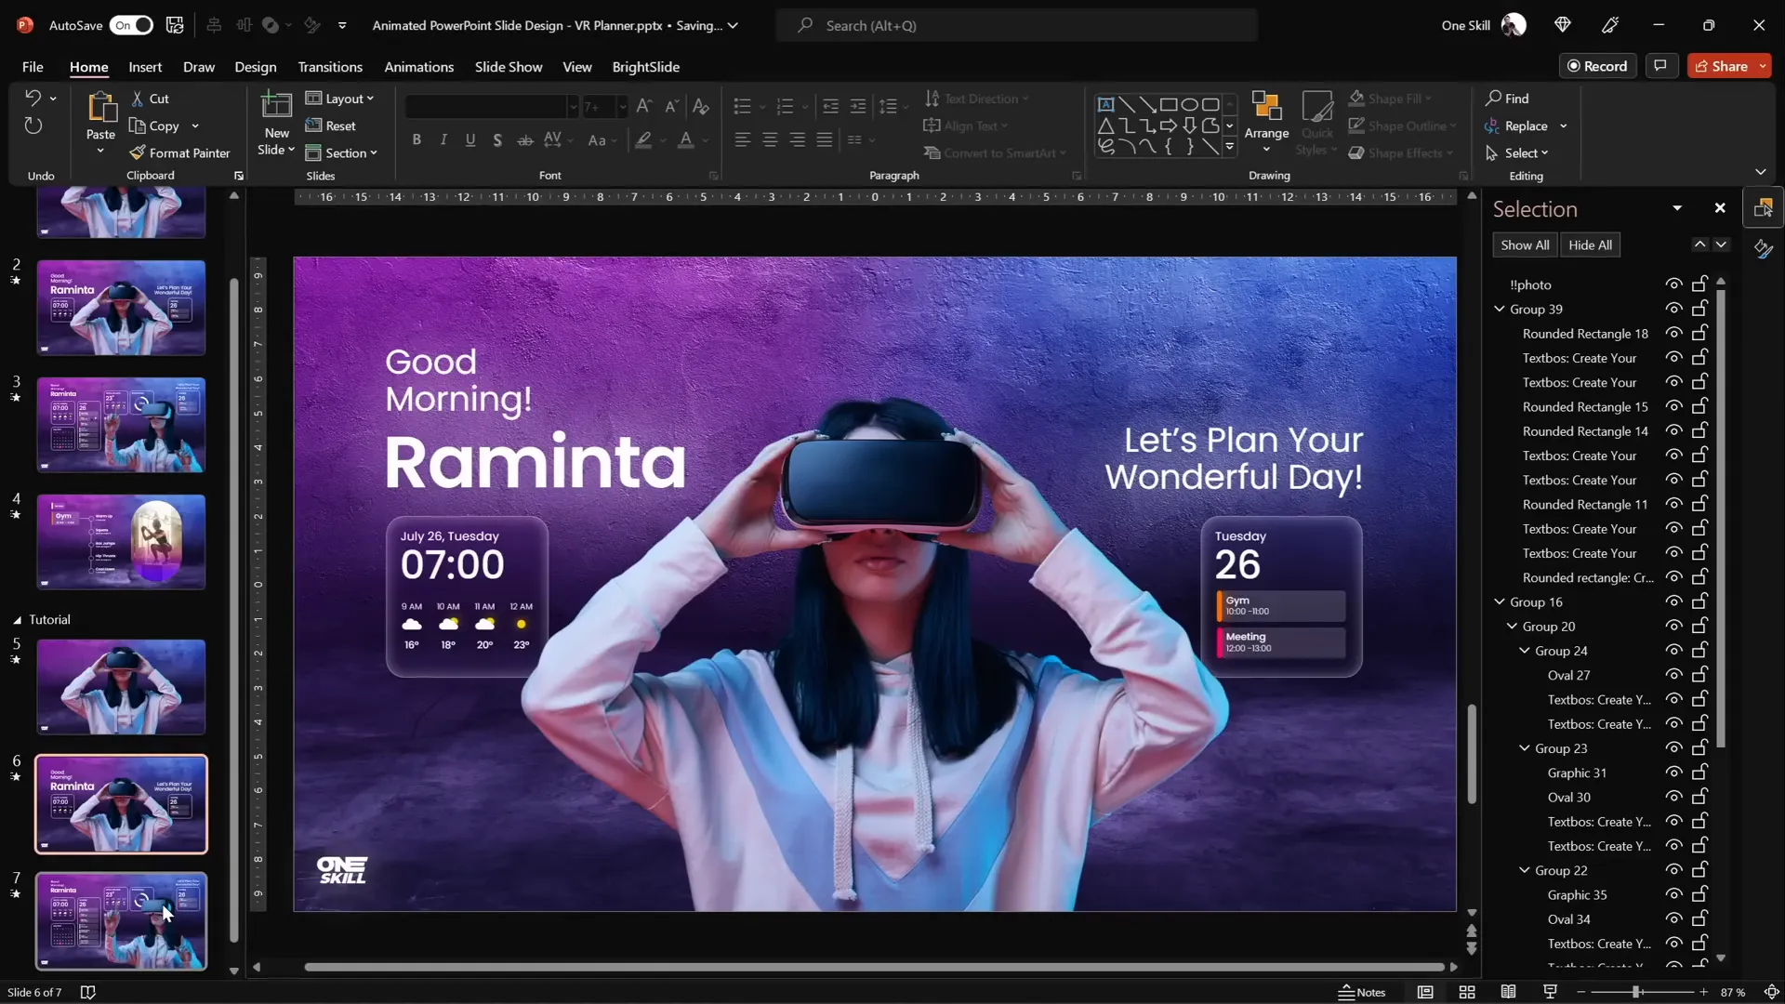This screenshot has width=1785, height=1004.
Task: Open the BrightSlide tab
Action: click(645, 67)
